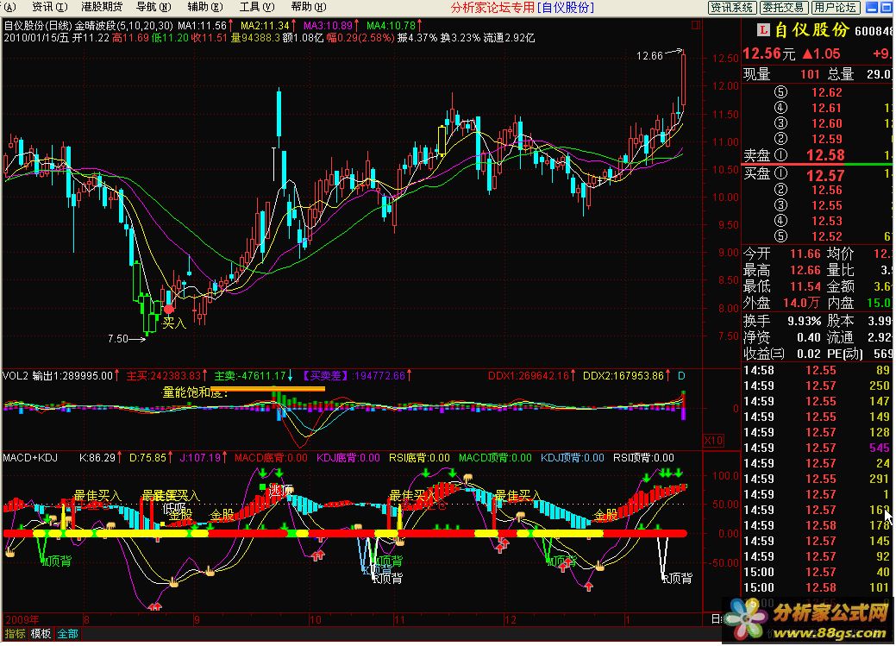The width and height of the screenshot is (896, 646).
Task: Switch to the 模板 tab
Action: point(41,633)
